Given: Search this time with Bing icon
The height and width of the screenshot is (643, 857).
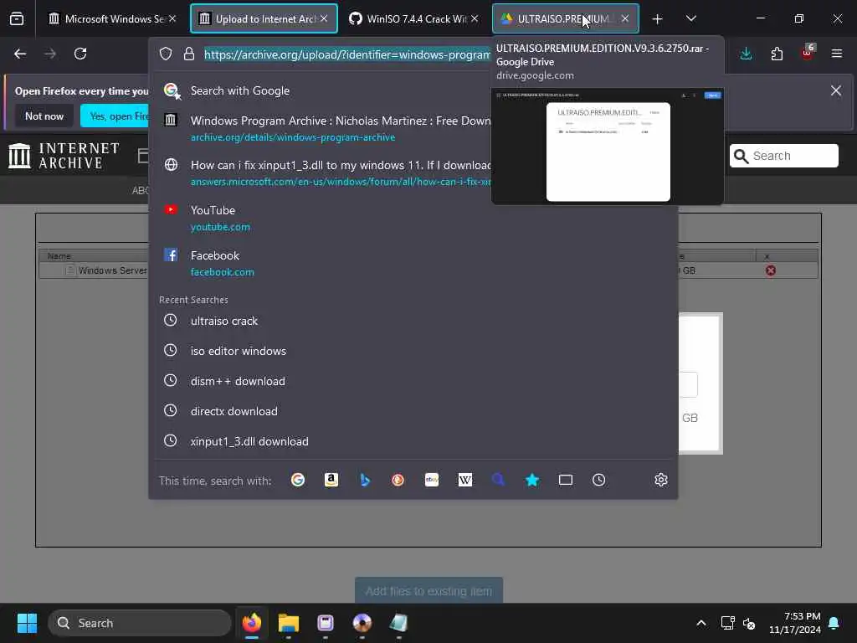Looking at the screenshot, I should point(365,480).
